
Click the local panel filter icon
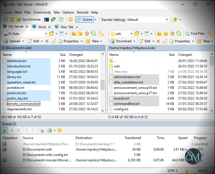(x=61, y=34)
